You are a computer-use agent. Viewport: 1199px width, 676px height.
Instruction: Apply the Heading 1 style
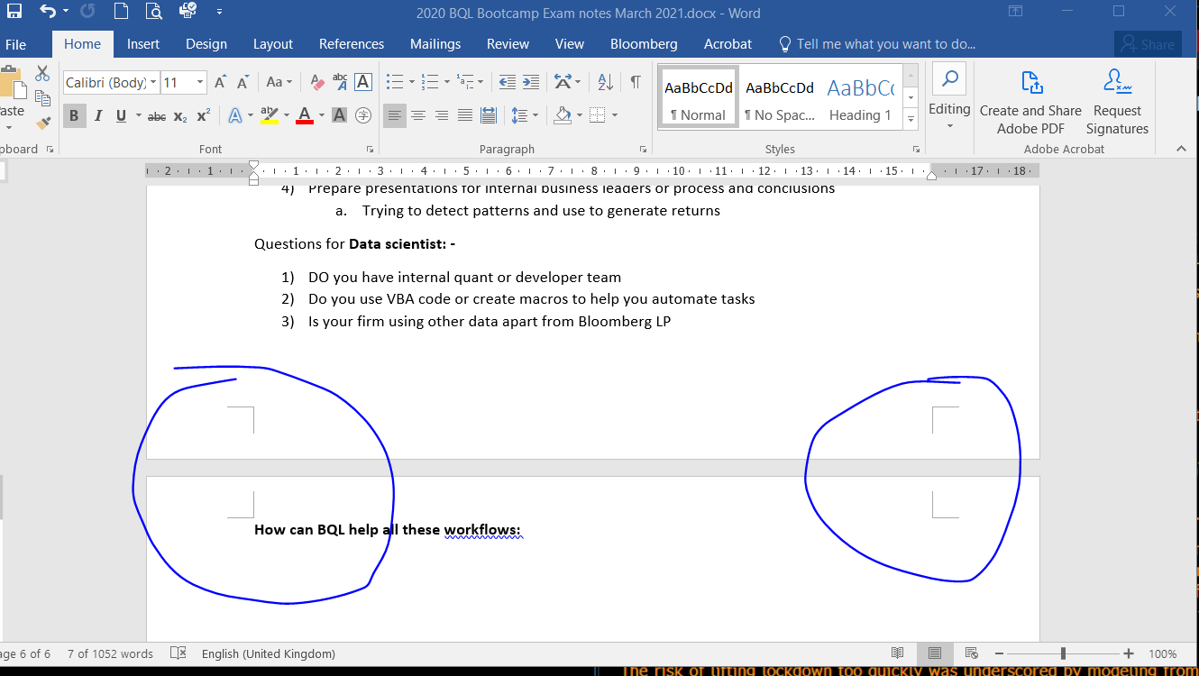coord(861,97)
